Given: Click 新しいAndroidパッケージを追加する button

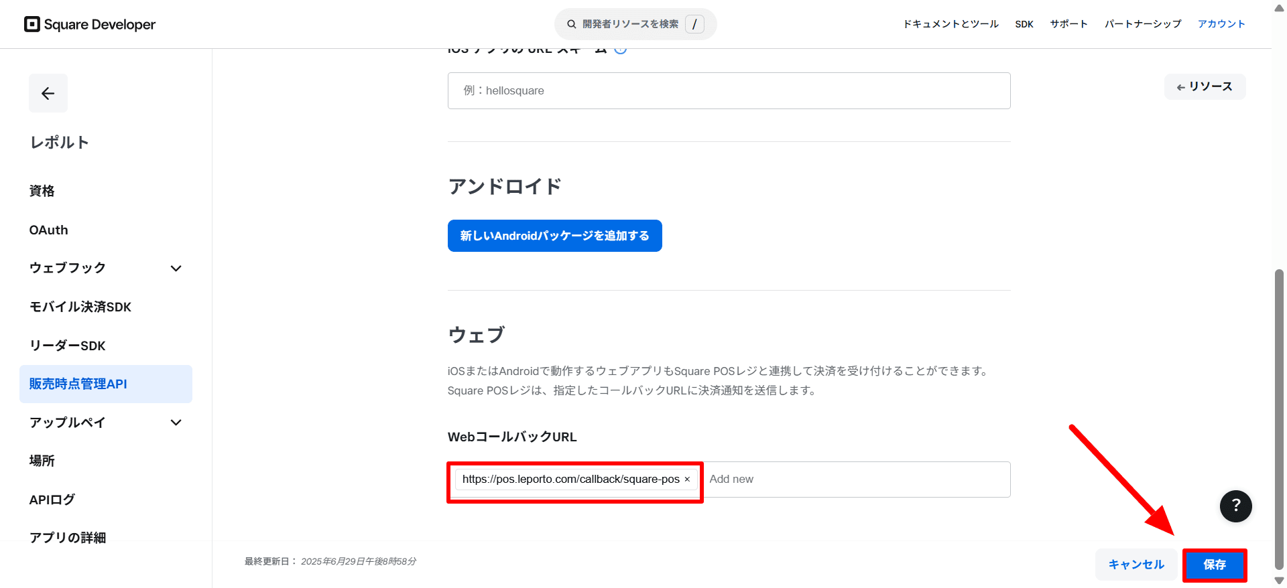Looking at the screenshot, I should point(555,236).
